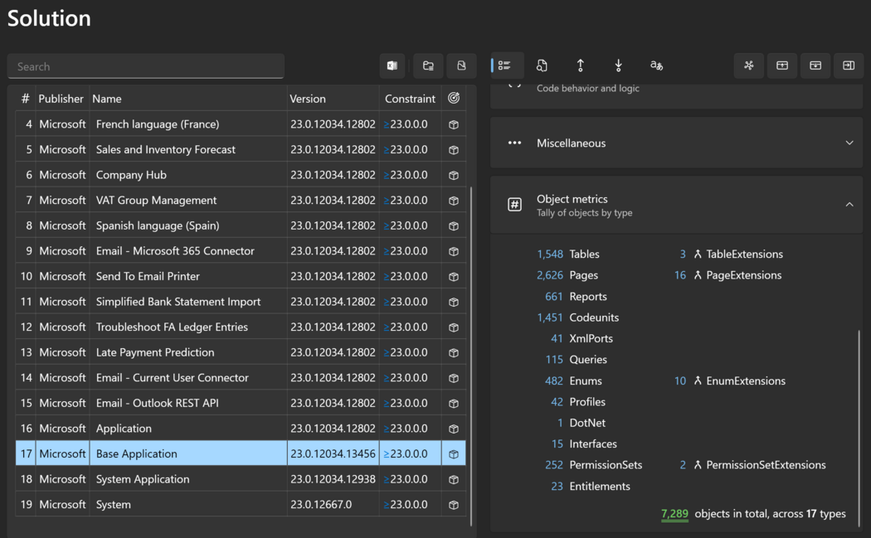Screen dimensions: 871x538
Task: Expand the Miscellaneous section chevron
Action: pyautogui.click(x=849, y=143)
